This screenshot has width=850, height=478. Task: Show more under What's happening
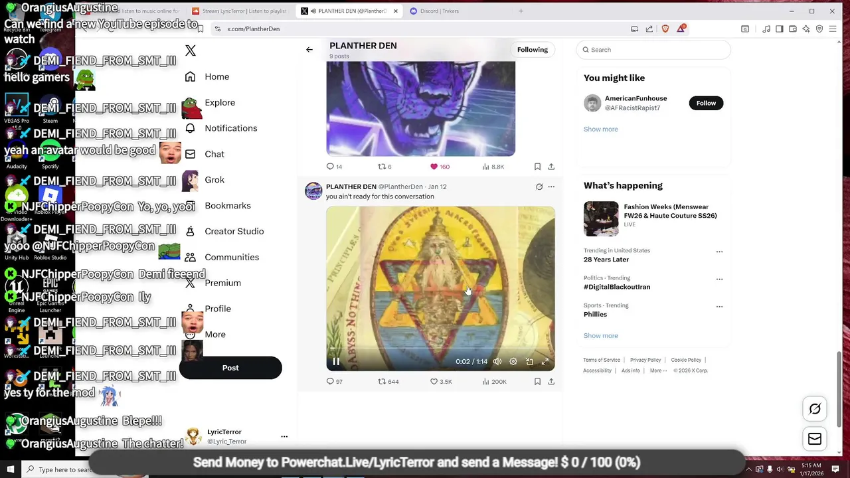coord(600,336)
